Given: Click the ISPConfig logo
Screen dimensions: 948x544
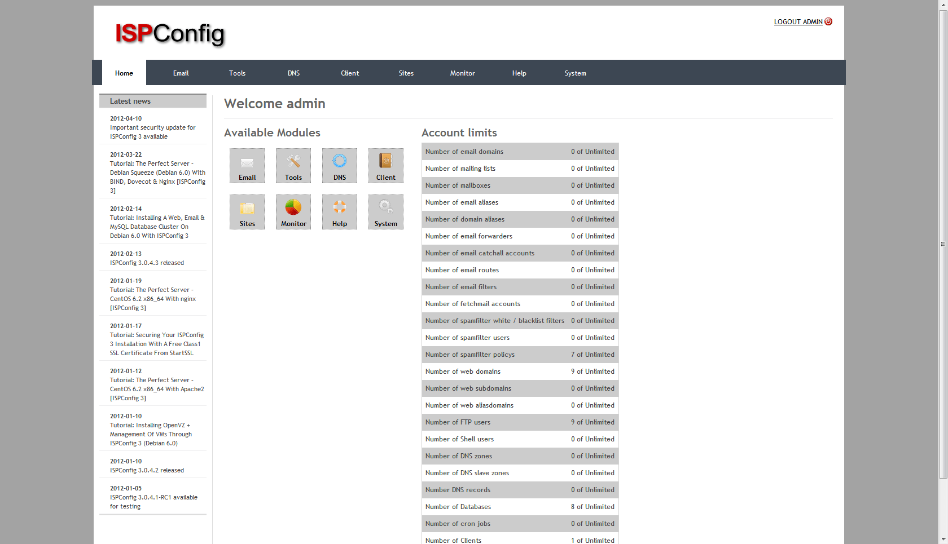Looking at the screenshot, I should pyautogui.click(x=170, y=34).
